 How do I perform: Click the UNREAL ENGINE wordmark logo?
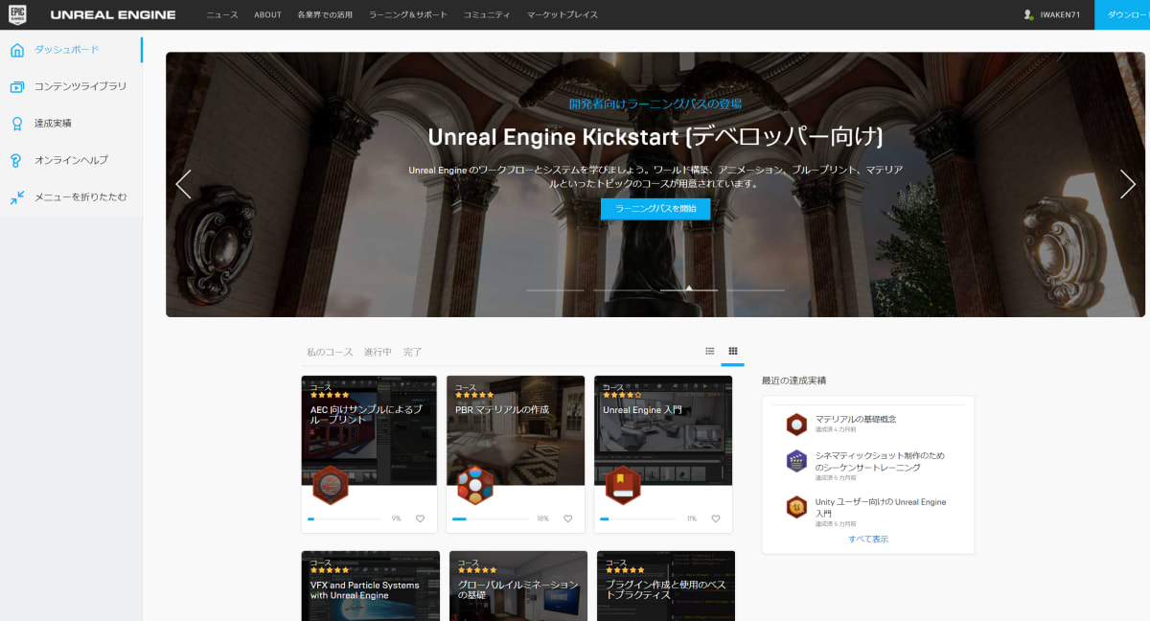[113, 14]
